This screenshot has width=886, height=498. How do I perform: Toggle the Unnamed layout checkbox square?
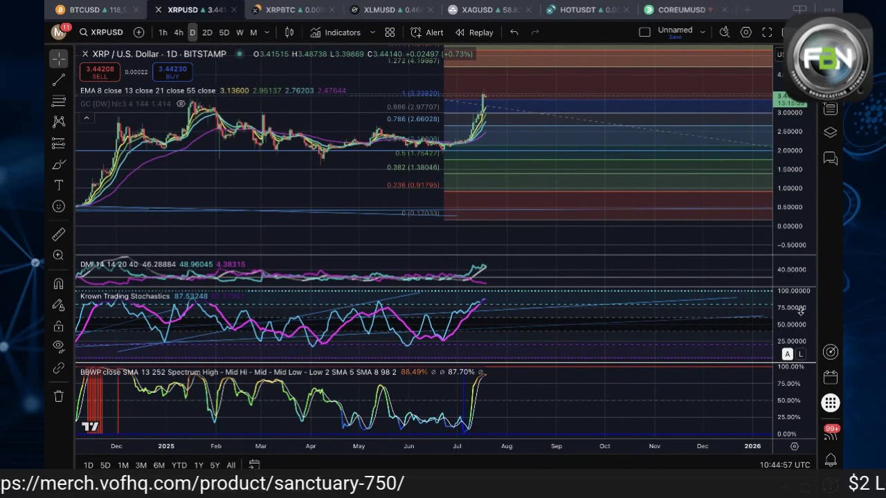tap(644, 33)
